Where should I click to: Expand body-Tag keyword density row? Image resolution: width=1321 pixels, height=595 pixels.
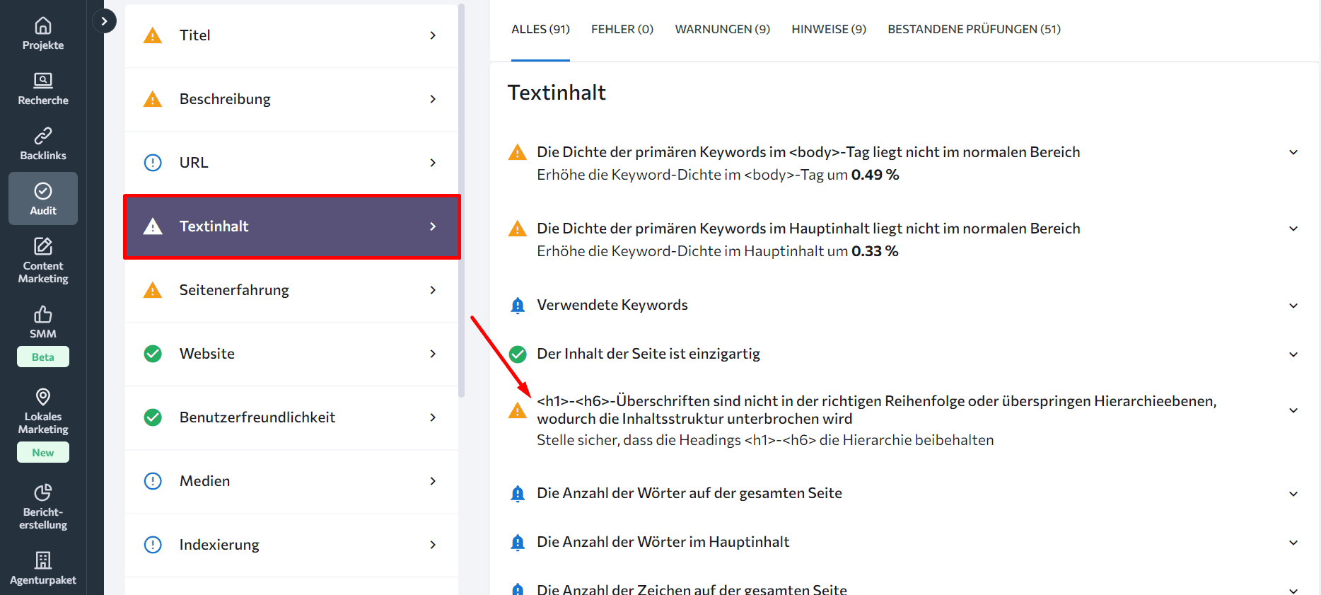pyautogui.click(x=1293, y=152)
